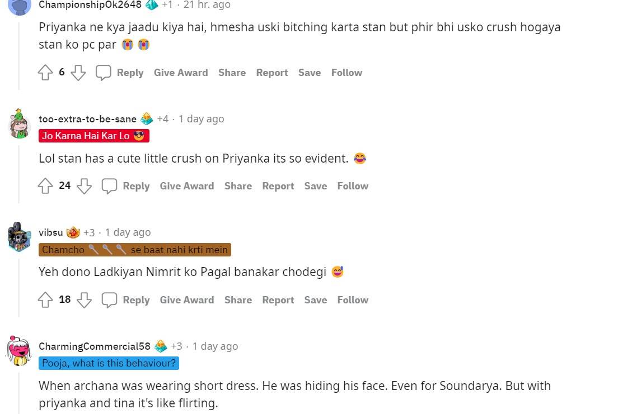The height and width of the screenshot is (414, 618).
Task: Follow ChampionshipOk2648's comment thread
Action: pos(347,72)
